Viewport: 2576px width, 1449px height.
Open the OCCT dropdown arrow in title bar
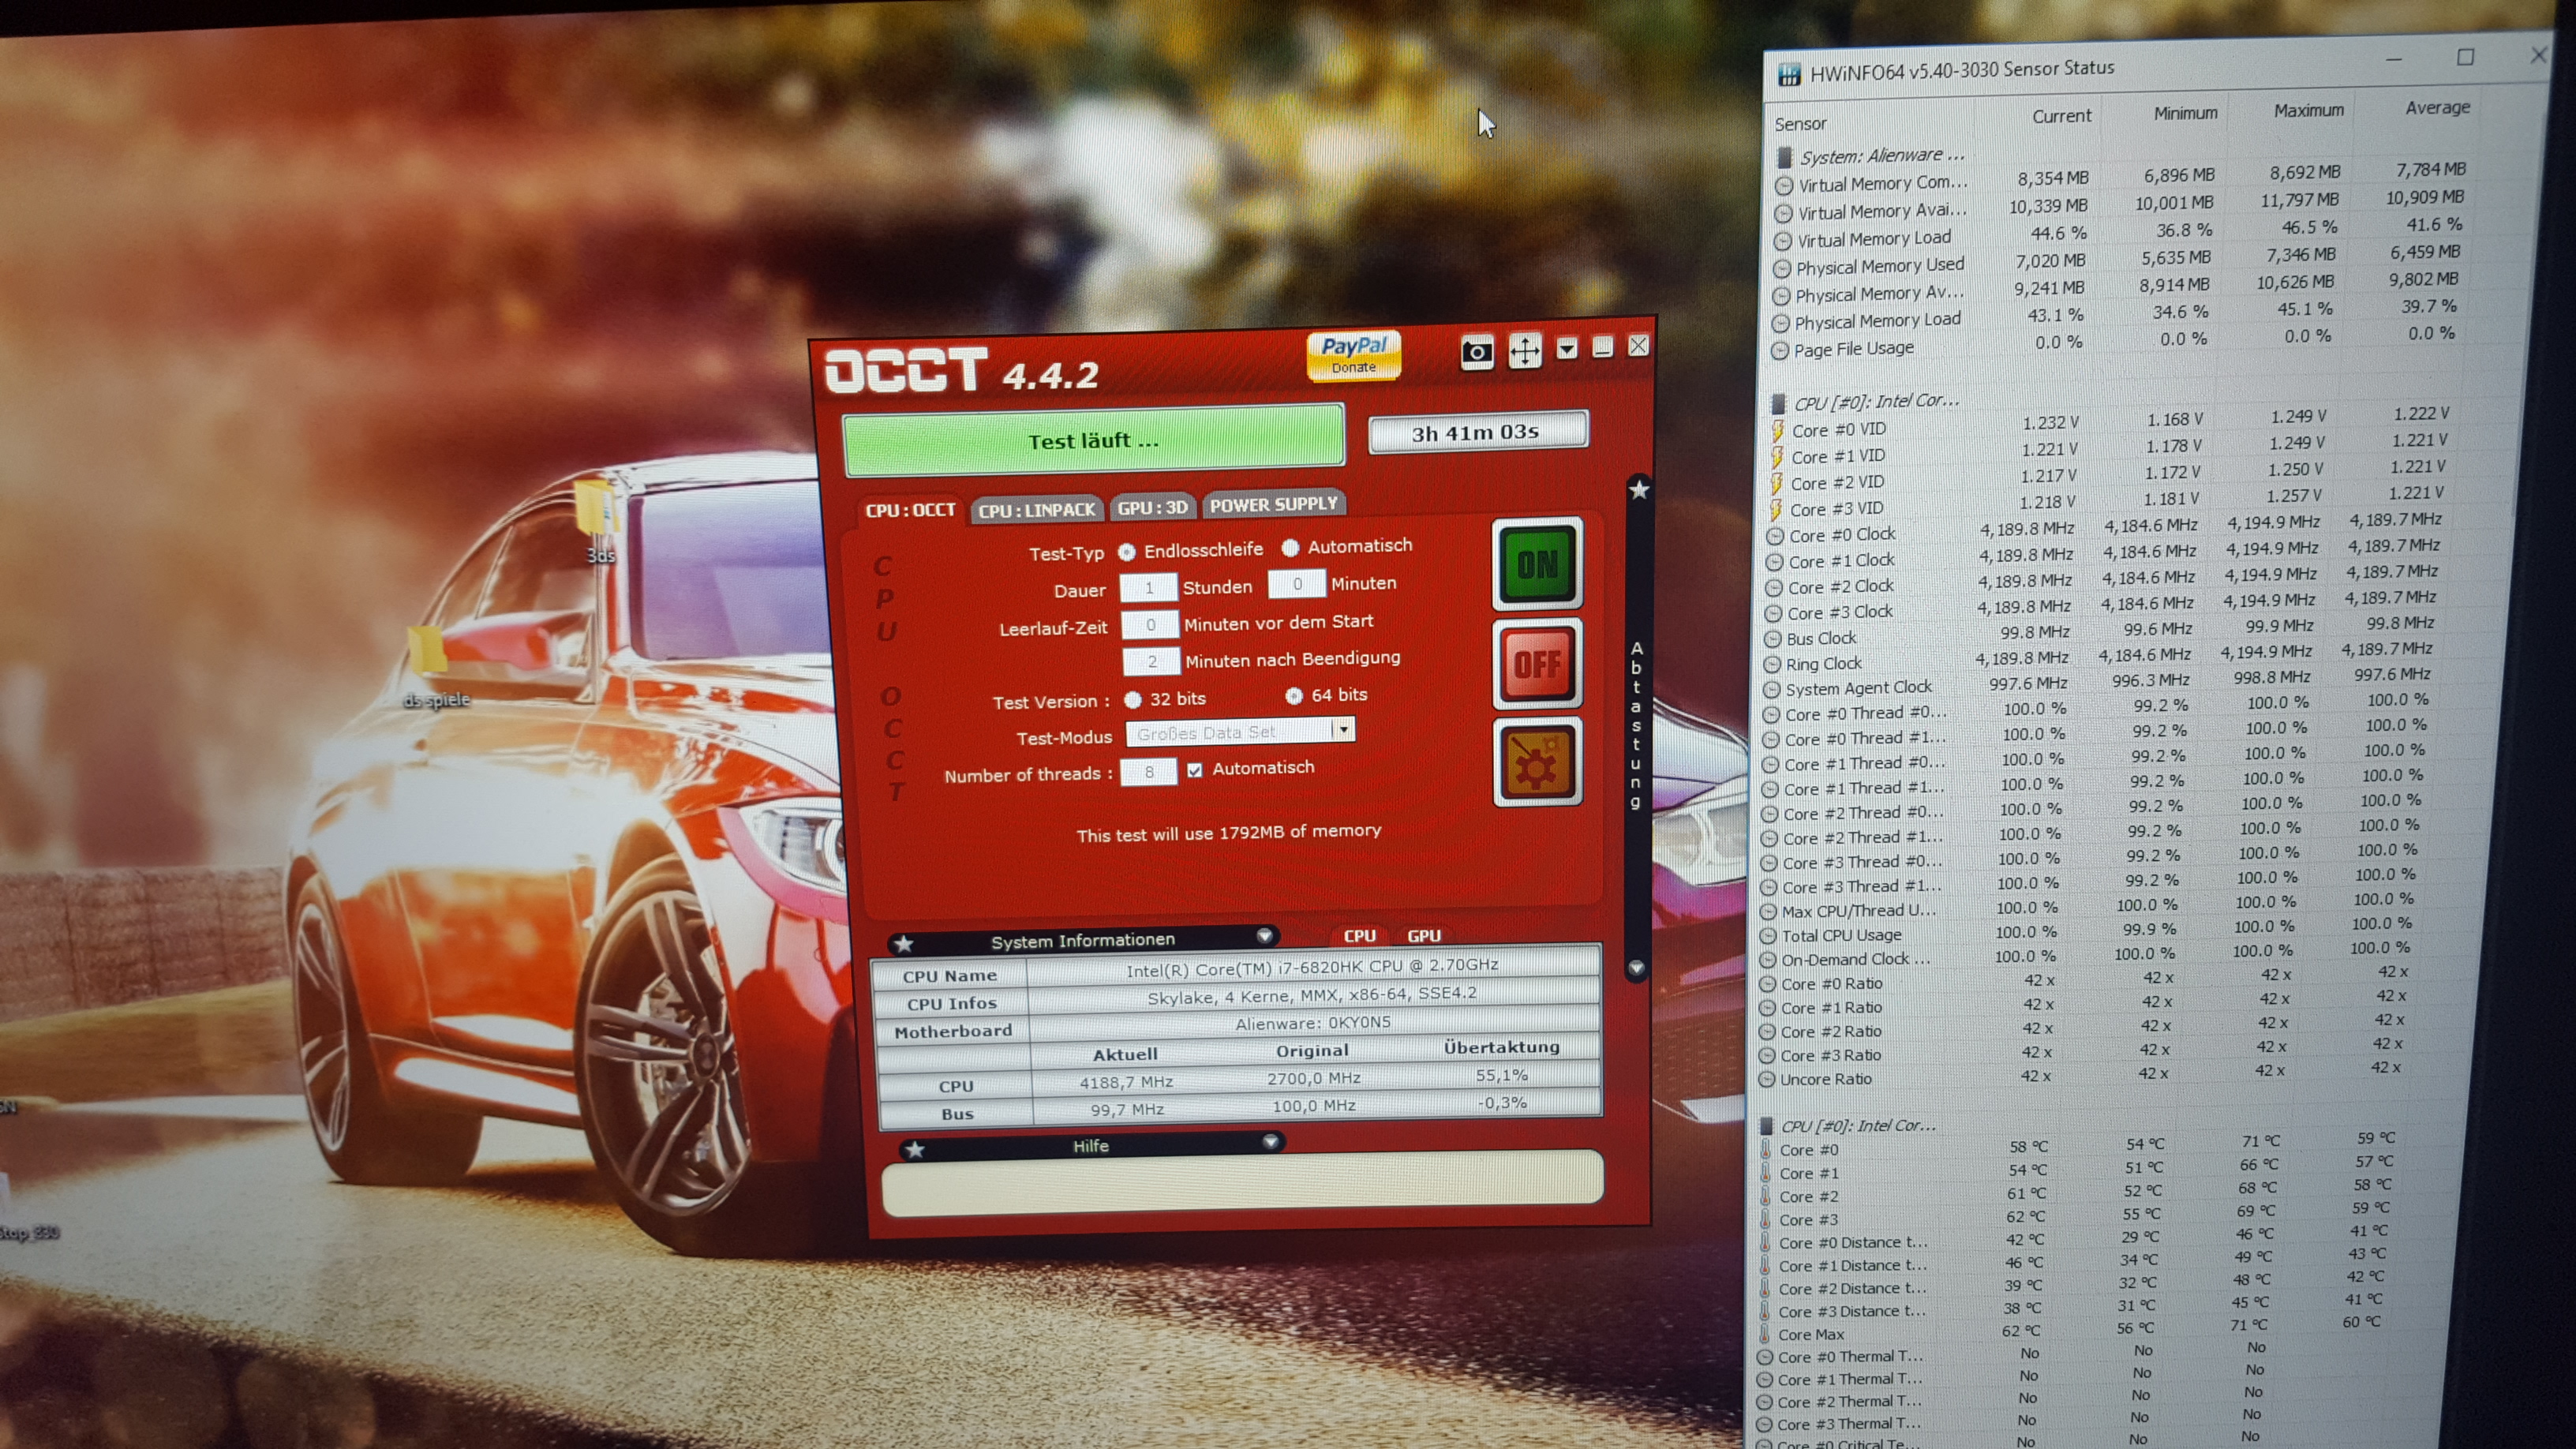click(x=1567, y=348)
